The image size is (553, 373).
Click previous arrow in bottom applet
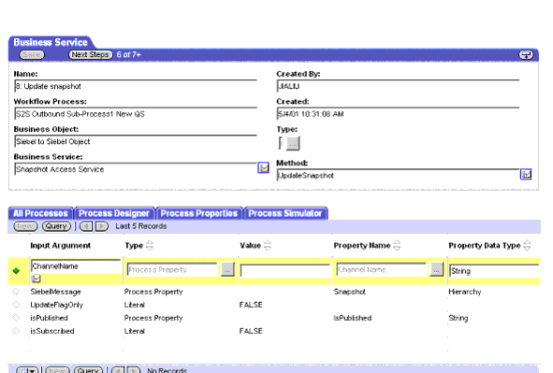tap(118, 370)
